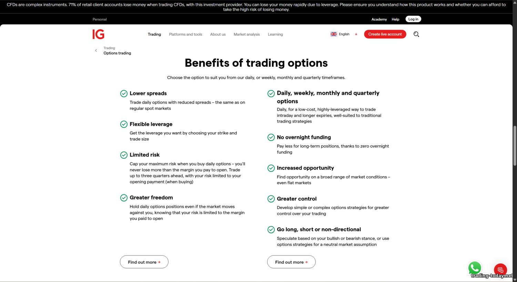
Task: Open the Trading menu
Action: [154, 34]
